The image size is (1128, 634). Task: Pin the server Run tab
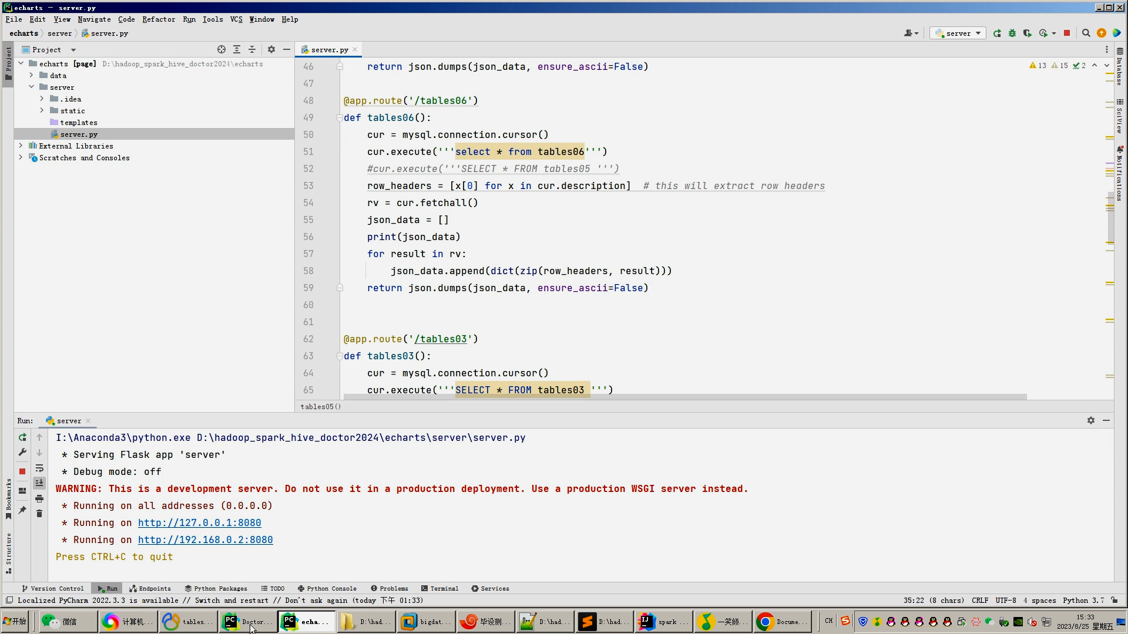[x=22, y=510]
